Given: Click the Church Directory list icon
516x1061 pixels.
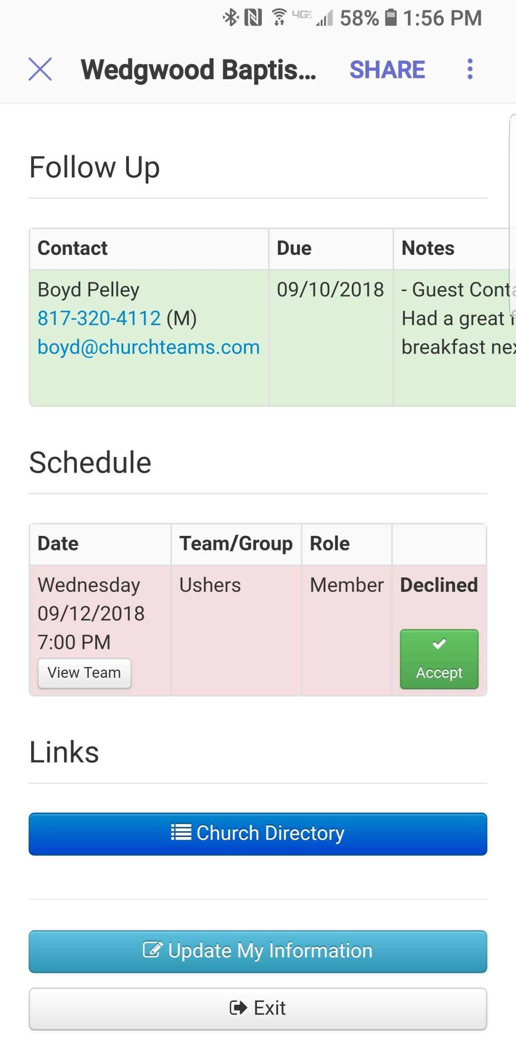Looking at the screenshot, I should tap(181, 832).
